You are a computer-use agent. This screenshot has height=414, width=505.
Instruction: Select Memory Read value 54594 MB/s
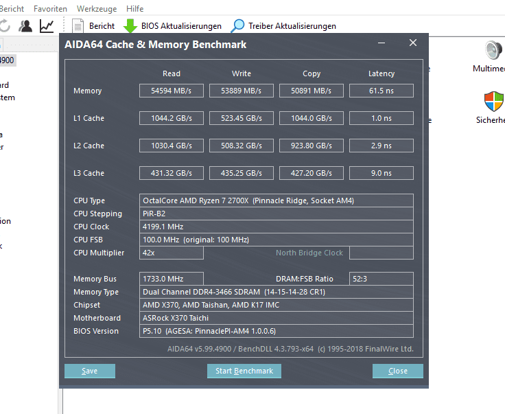[172, 91]
